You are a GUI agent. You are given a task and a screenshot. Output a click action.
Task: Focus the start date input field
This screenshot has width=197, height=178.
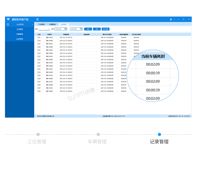click(61, 29)
